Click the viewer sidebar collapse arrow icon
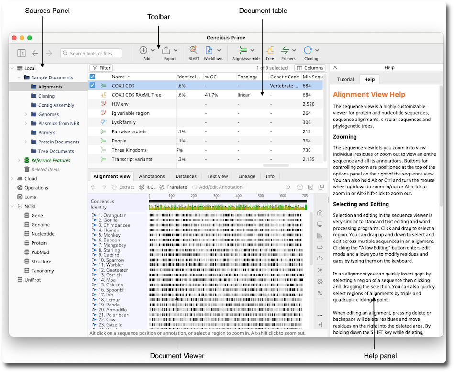The image size is (454, 372). point(320,325)
